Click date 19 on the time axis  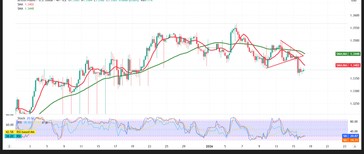coord(132,146)
